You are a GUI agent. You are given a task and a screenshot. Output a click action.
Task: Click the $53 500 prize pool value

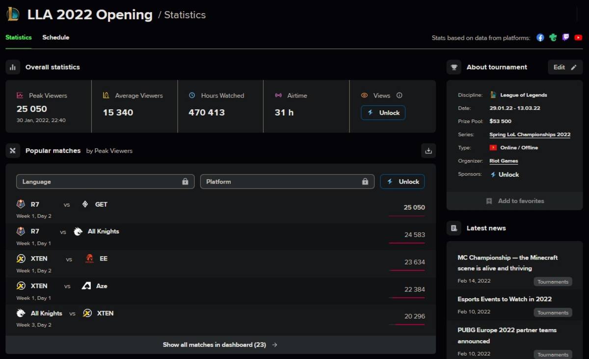500,121
